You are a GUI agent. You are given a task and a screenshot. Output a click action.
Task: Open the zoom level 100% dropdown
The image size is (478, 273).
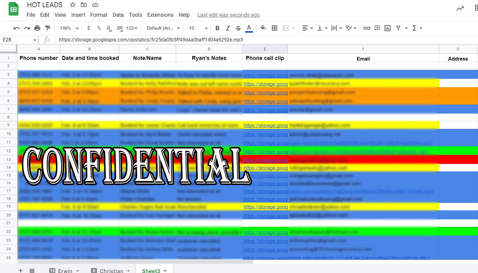(x=69, y=28)
